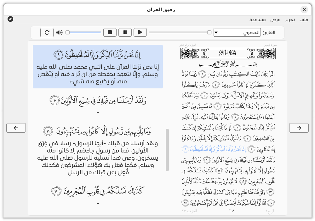Click the tafsir panel scrollbar

167,150
